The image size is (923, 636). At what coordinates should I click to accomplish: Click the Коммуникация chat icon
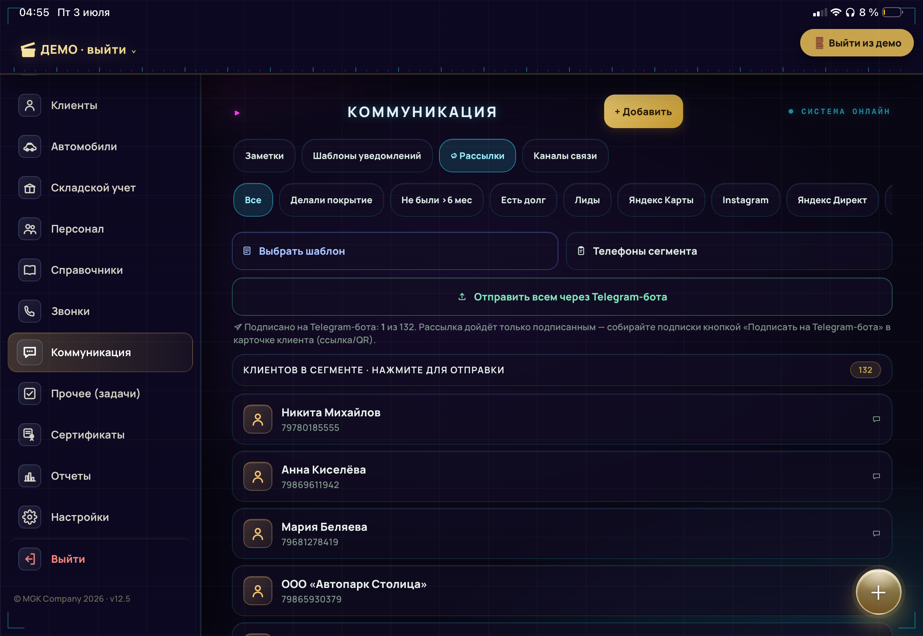29,352
